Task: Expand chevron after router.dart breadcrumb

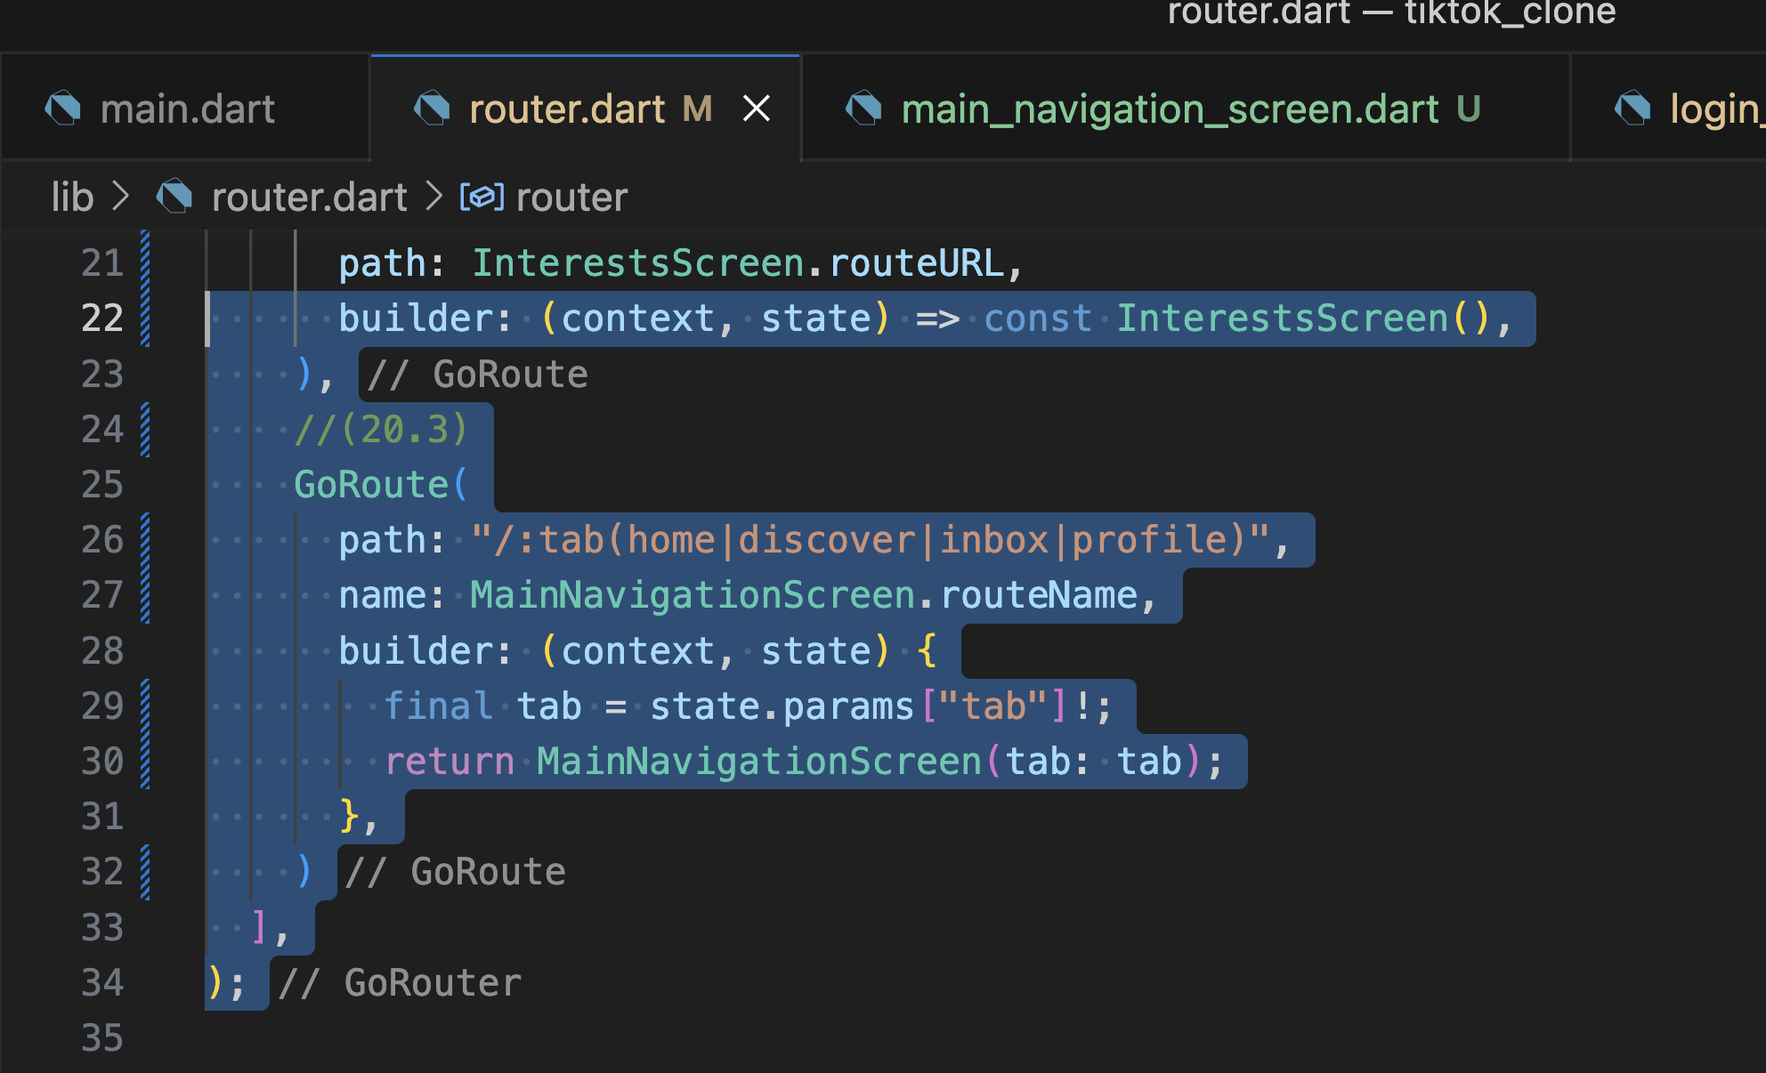Action: [x=433, y=197]
